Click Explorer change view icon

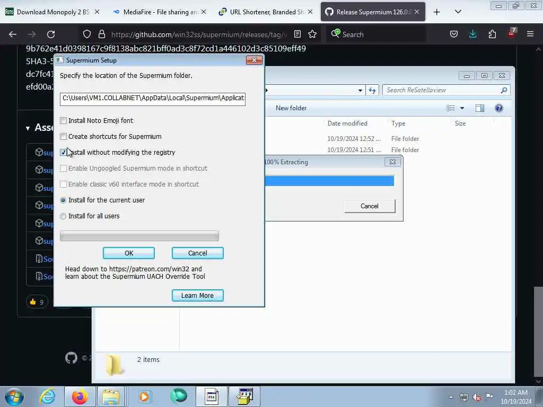451,108
